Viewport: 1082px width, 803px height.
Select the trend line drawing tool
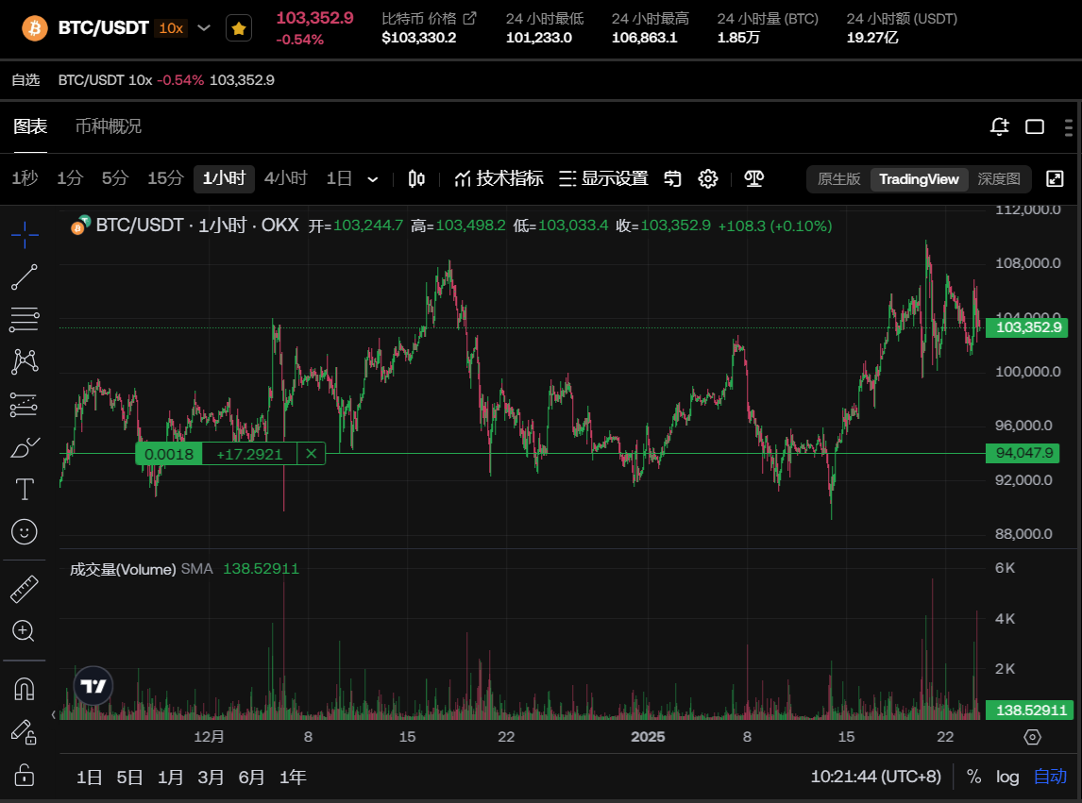pyautogui.click(x=24, y=277)
